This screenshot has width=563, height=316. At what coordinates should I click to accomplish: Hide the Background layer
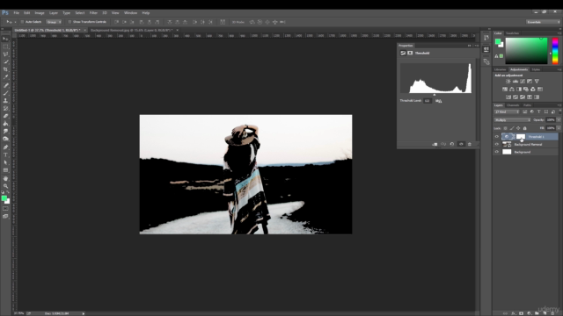[496, 152]
